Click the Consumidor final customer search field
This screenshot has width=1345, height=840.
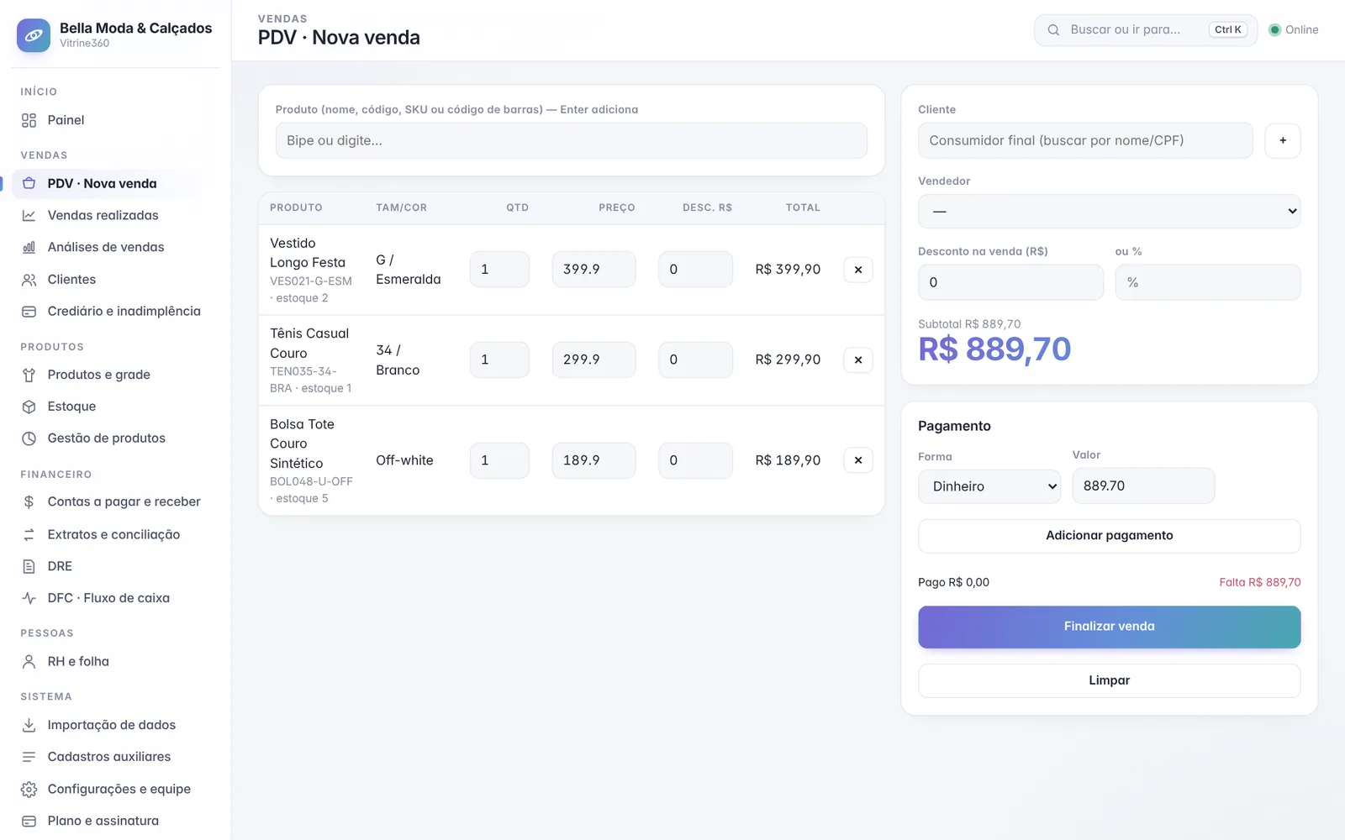tap(1085, 140)
